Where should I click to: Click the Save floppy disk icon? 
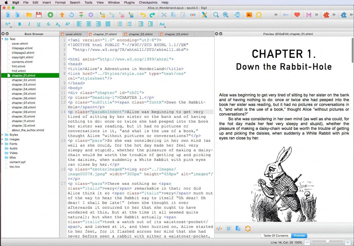pyautogui.click(x=39, y=15)
